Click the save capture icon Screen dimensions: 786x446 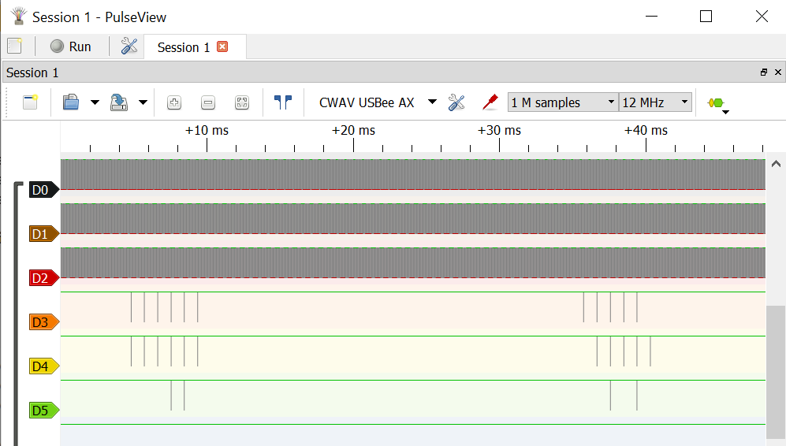(x=119, y=102)
